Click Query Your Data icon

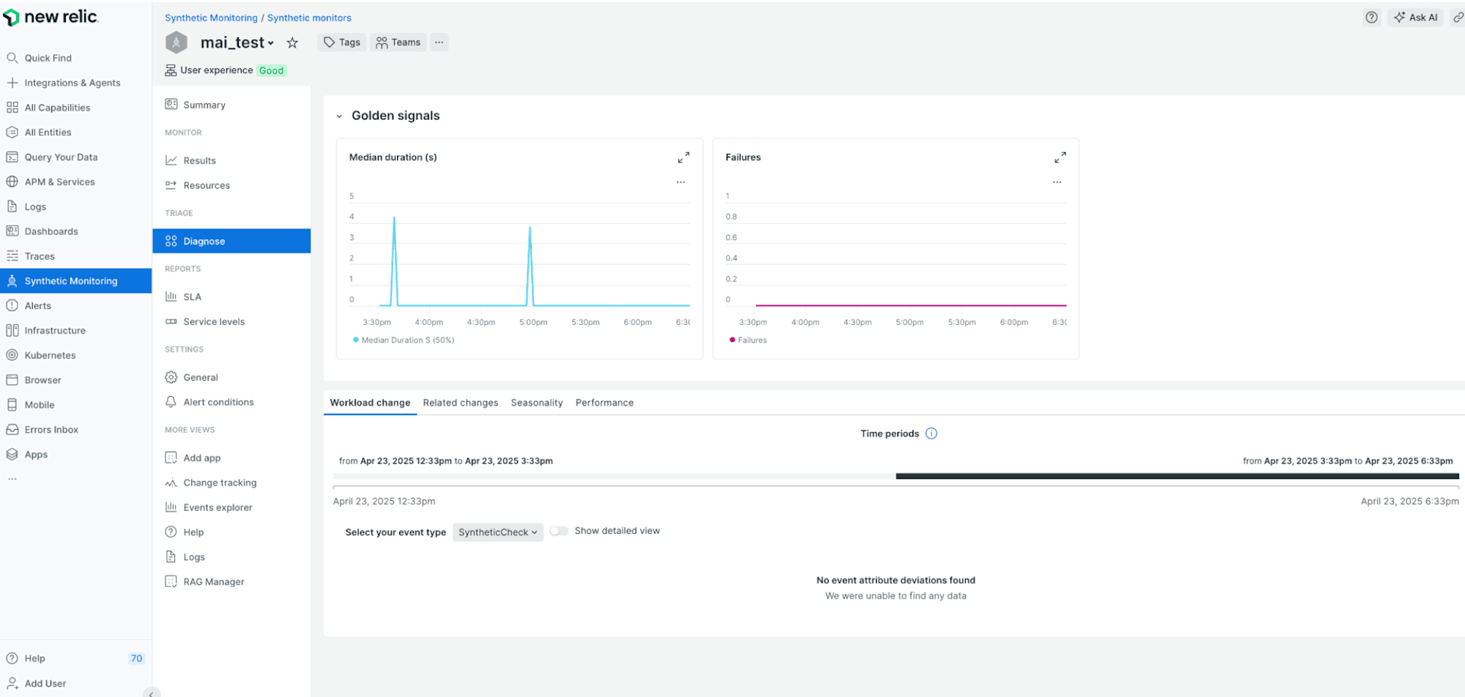[12, 157]
